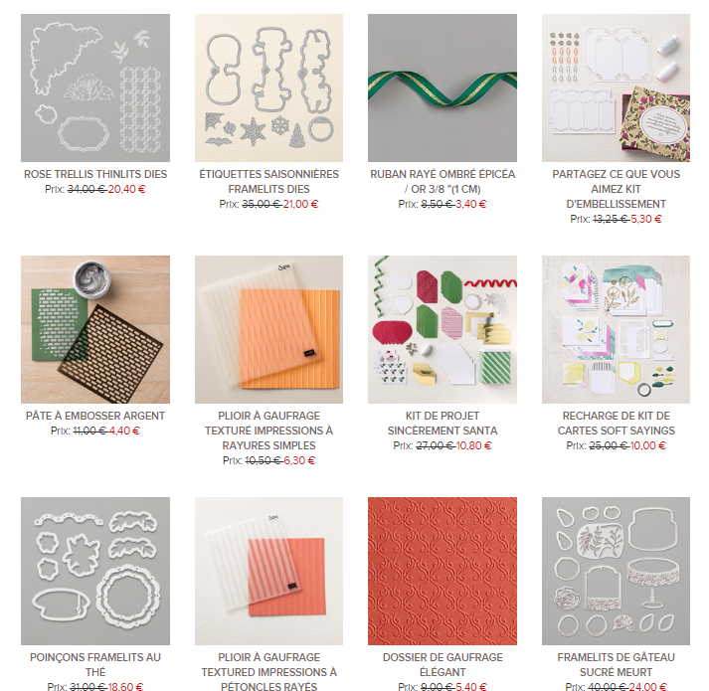Open the green and gold striped ribbon image
The width and height of the screenshot is (709, 691).
point(443,87)
